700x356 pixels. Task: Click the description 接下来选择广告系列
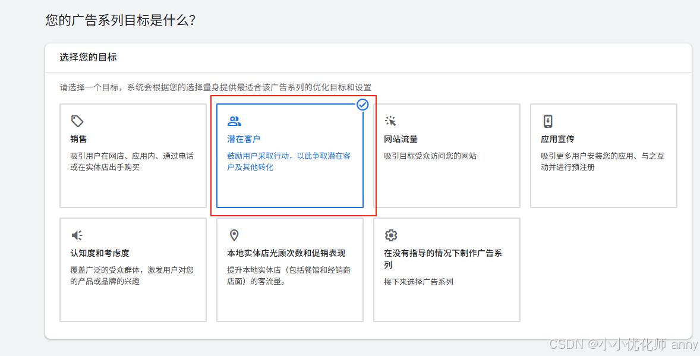(419, 282)
